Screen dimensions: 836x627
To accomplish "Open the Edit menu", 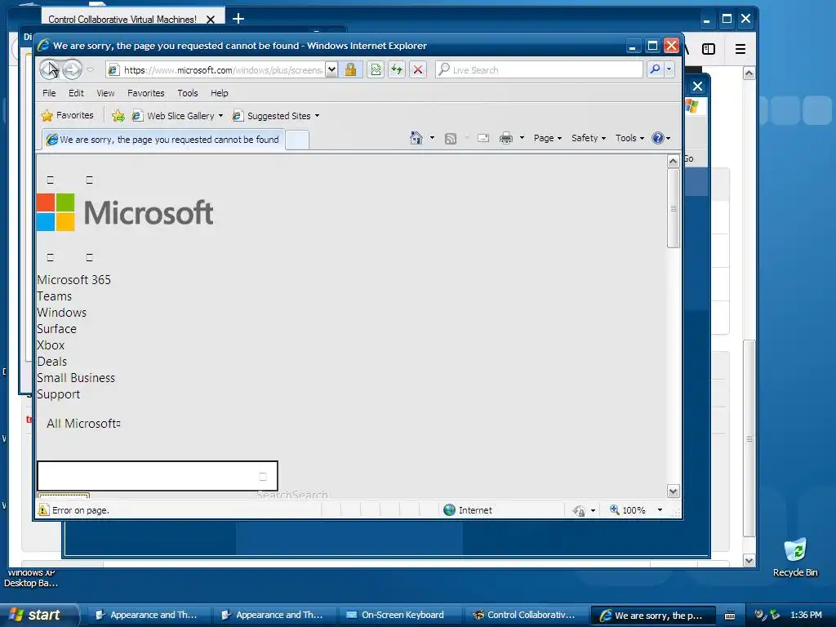I will (76, 93).
